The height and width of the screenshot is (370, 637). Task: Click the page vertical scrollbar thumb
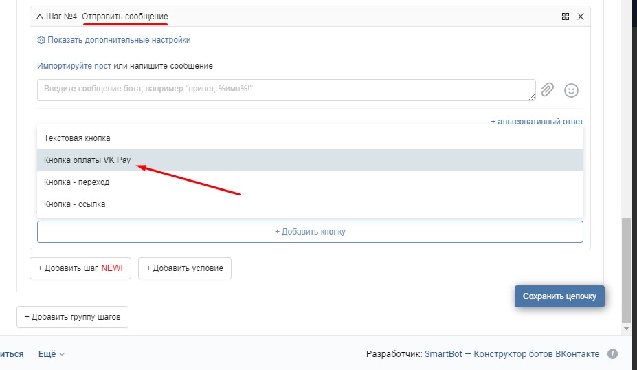coord(626,270)
